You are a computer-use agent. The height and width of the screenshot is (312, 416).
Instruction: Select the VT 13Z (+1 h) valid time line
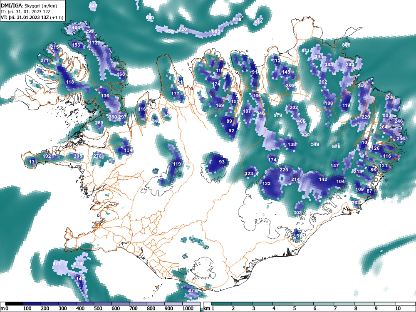pos(32,17)
